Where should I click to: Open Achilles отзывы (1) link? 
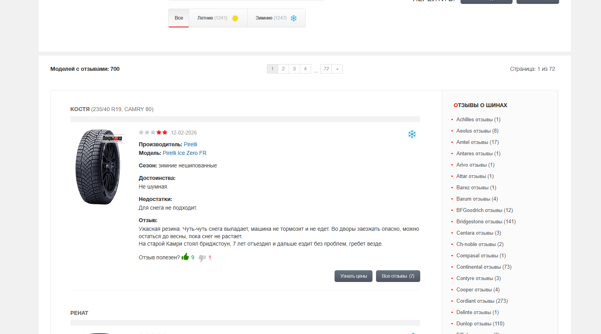pyautogui.click(x=478, y=120)
